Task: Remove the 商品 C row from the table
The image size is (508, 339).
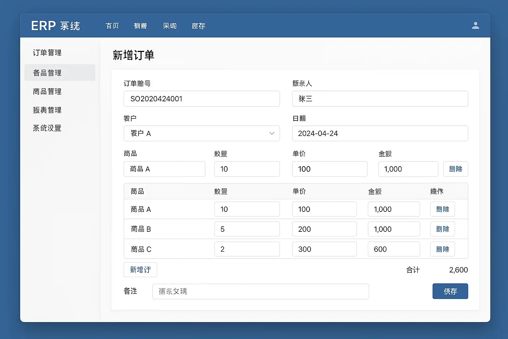Action: [x=442, y=249]
